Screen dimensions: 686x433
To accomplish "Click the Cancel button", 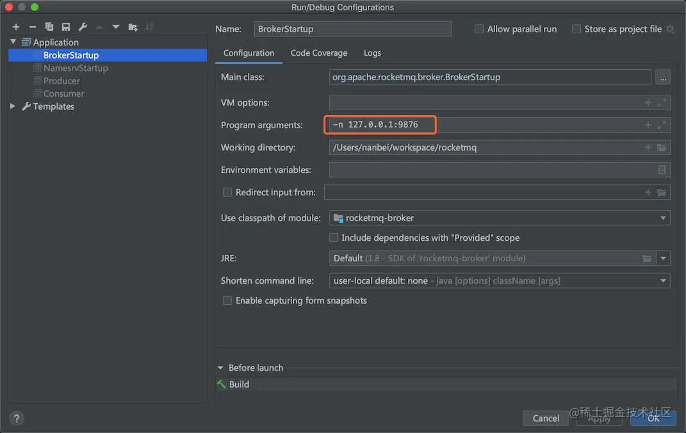I will point(545,418).
